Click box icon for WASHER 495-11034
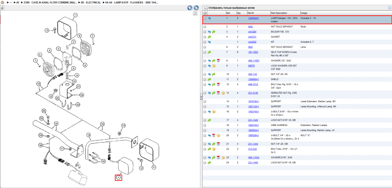The width and height of the screenshot is (392, 188). (x=223, y=158)
